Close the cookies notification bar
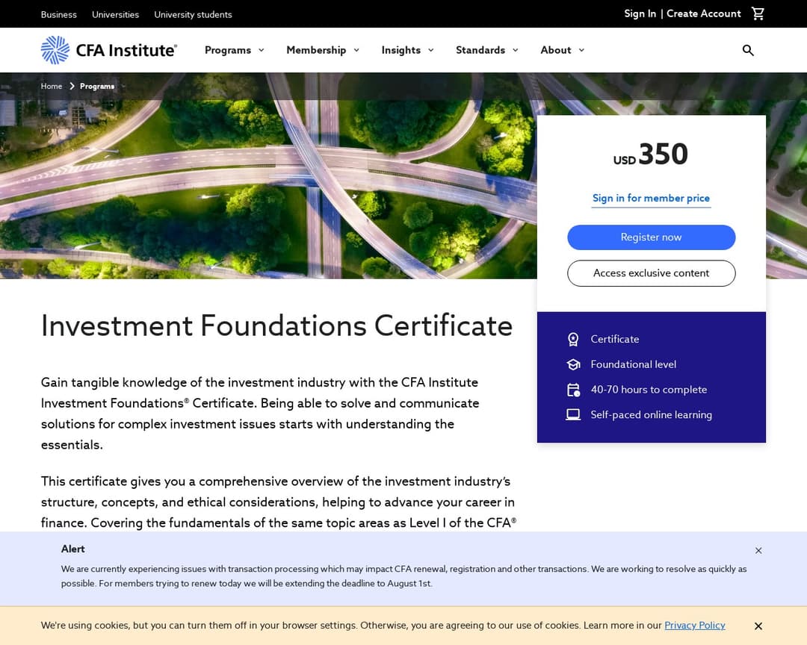The image size is (807, 645). (758, 626)
